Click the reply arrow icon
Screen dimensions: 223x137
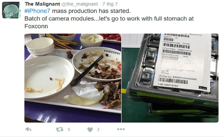tap(28, 129)
